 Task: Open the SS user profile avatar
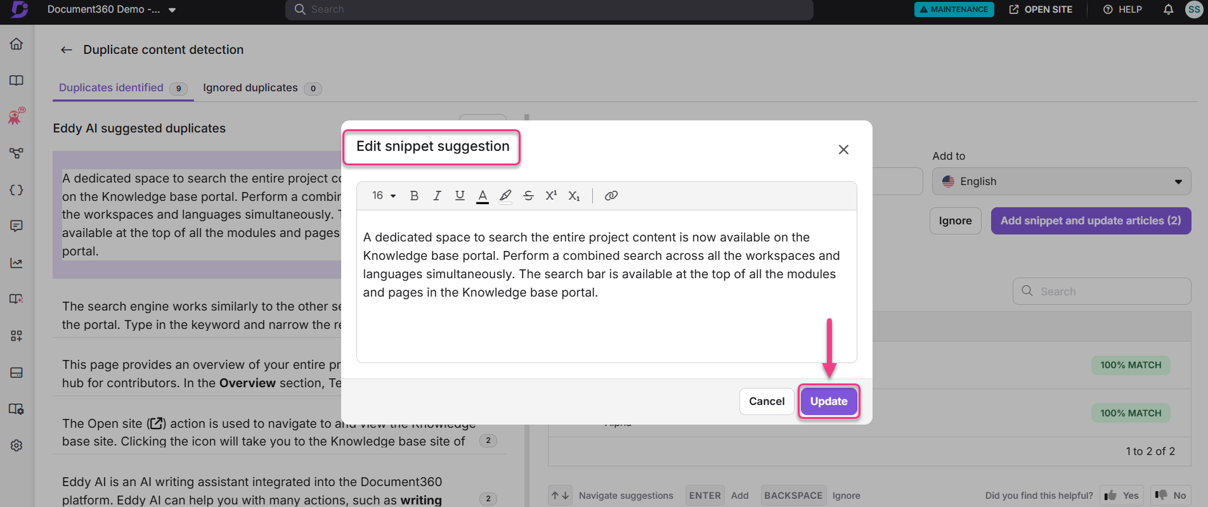(1194, 10)
